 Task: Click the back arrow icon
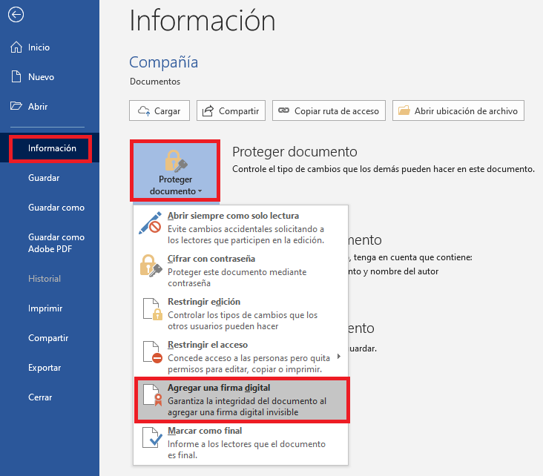[16, 15]
